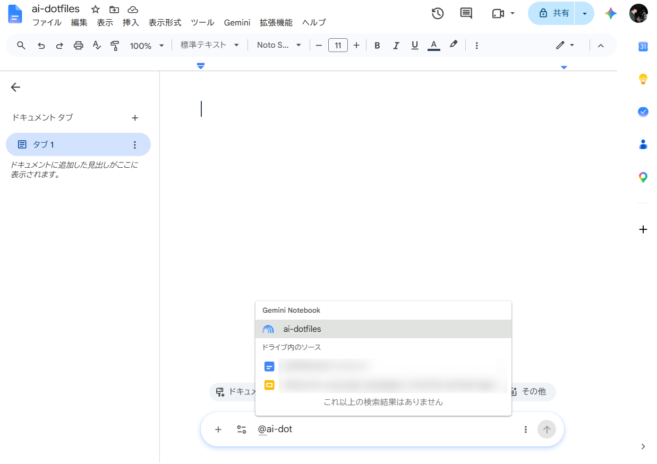This screenshot has height=464, width=657.
Task: Open the 100% zoom dropdown
Action: tap(147, 46)
